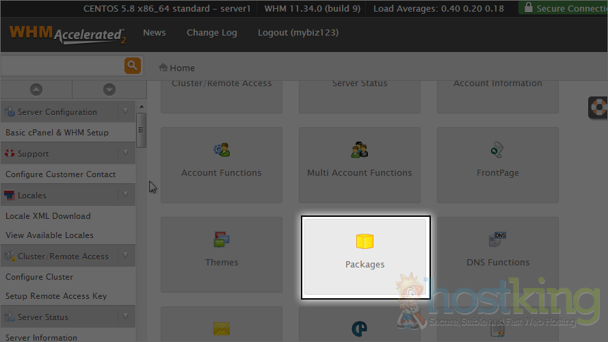This screenshot has height=342, width=608.
Task: Collapse the Support sidebar section
Action: 125,153
